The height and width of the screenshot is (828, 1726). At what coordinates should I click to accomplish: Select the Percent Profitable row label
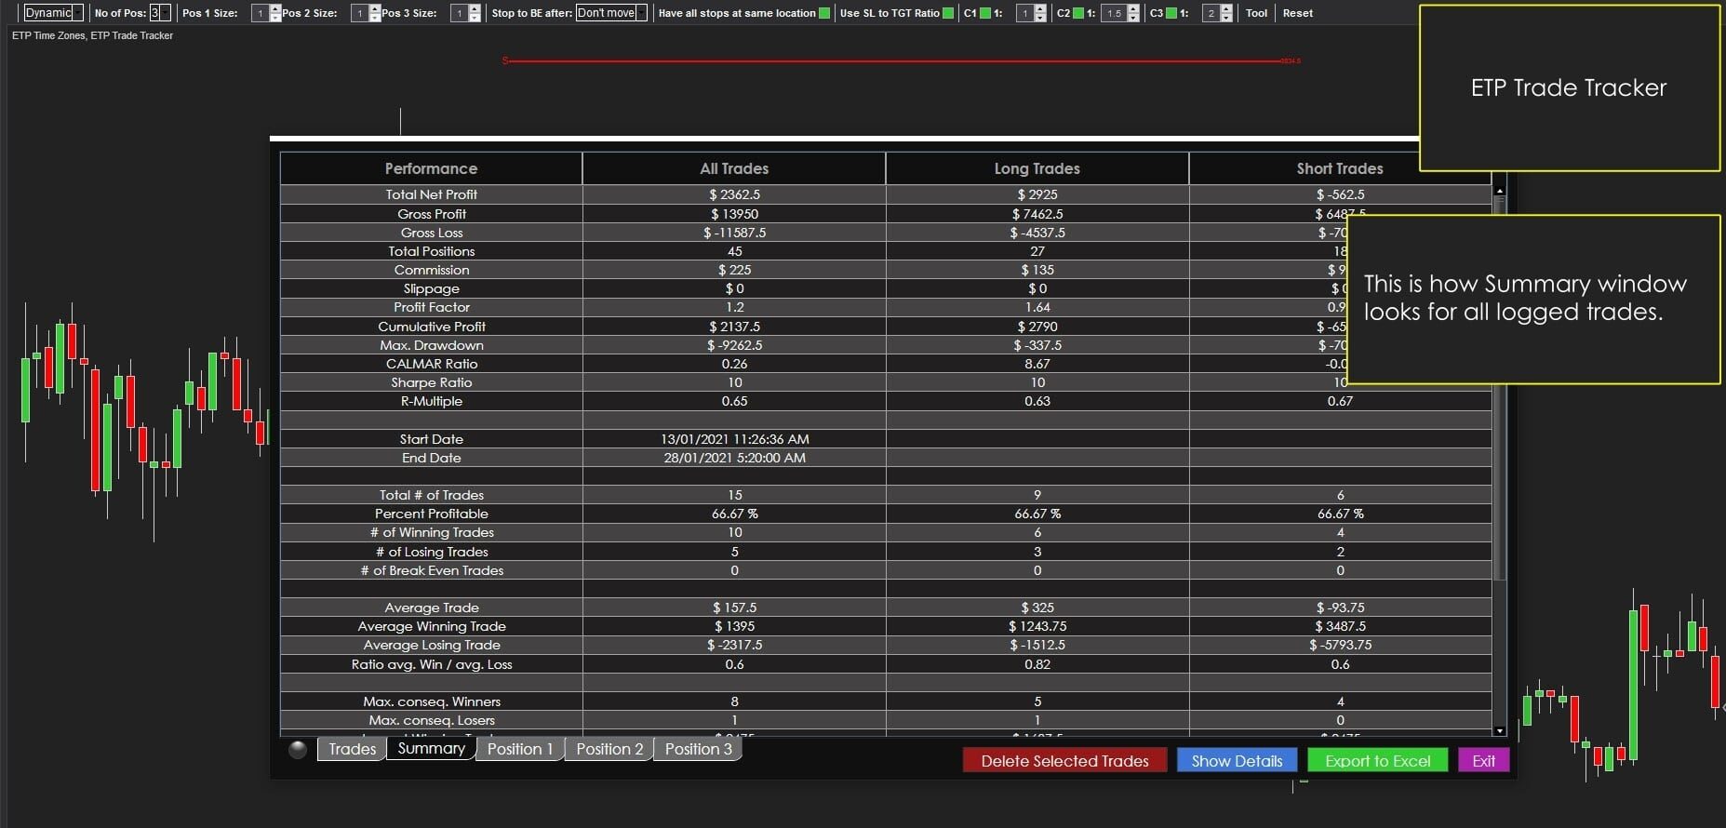(x=431, y=514)
